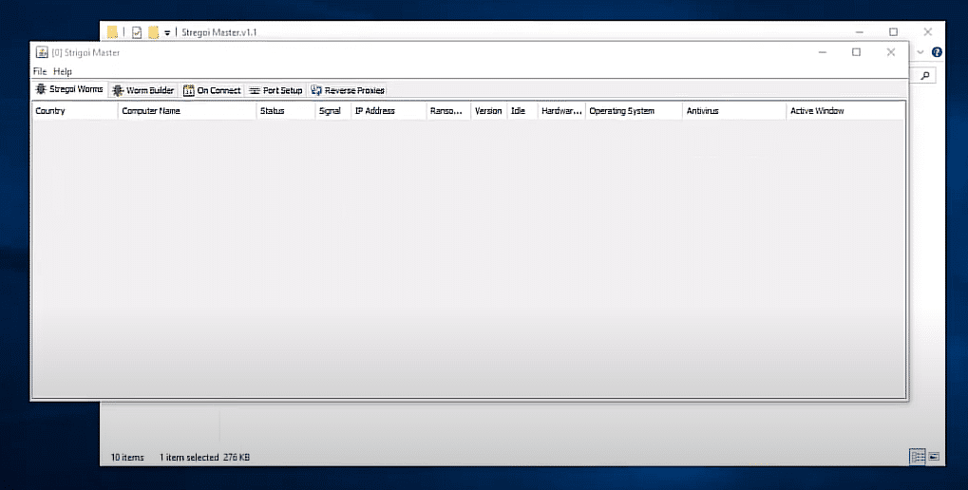Click the folder icon in Explorer title bar

pos(112,32)
